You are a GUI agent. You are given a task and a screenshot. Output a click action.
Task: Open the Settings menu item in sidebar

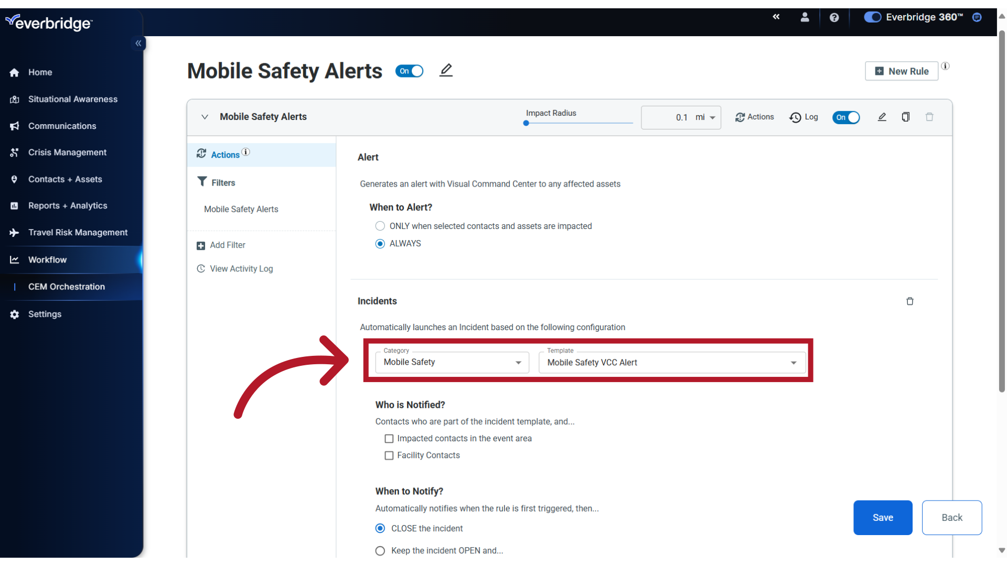[44, 314]
